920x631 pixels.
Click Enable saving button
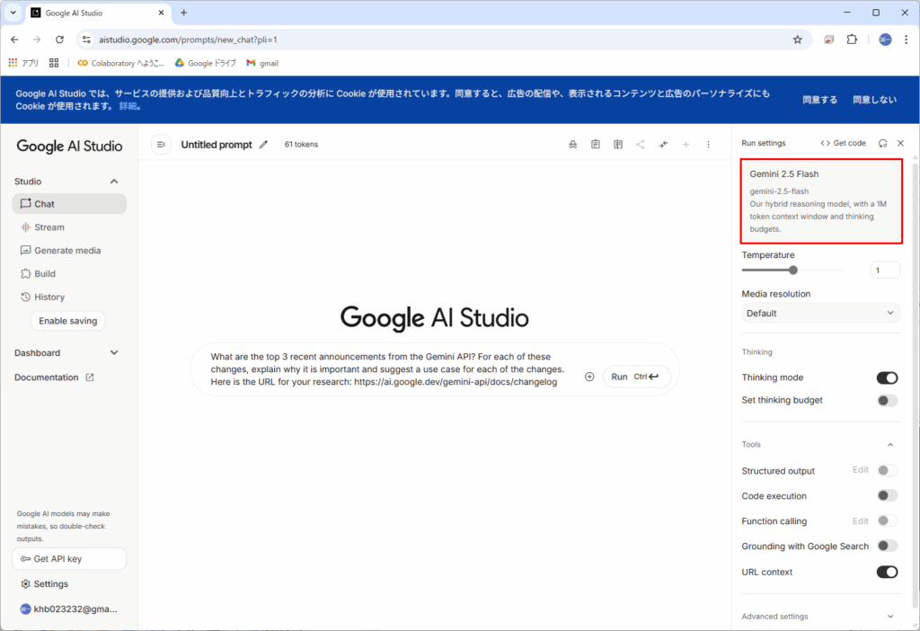click(68, 321)
